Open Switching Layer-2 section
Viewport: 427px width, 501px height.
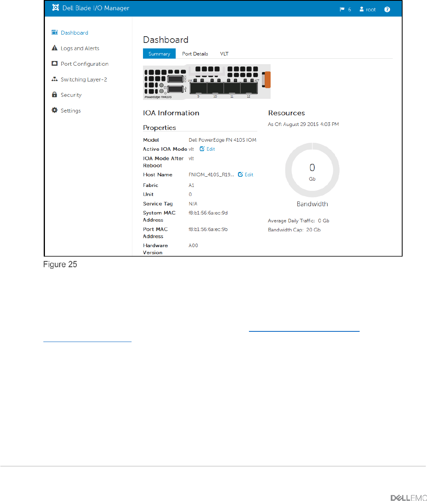tap(84, 79)
